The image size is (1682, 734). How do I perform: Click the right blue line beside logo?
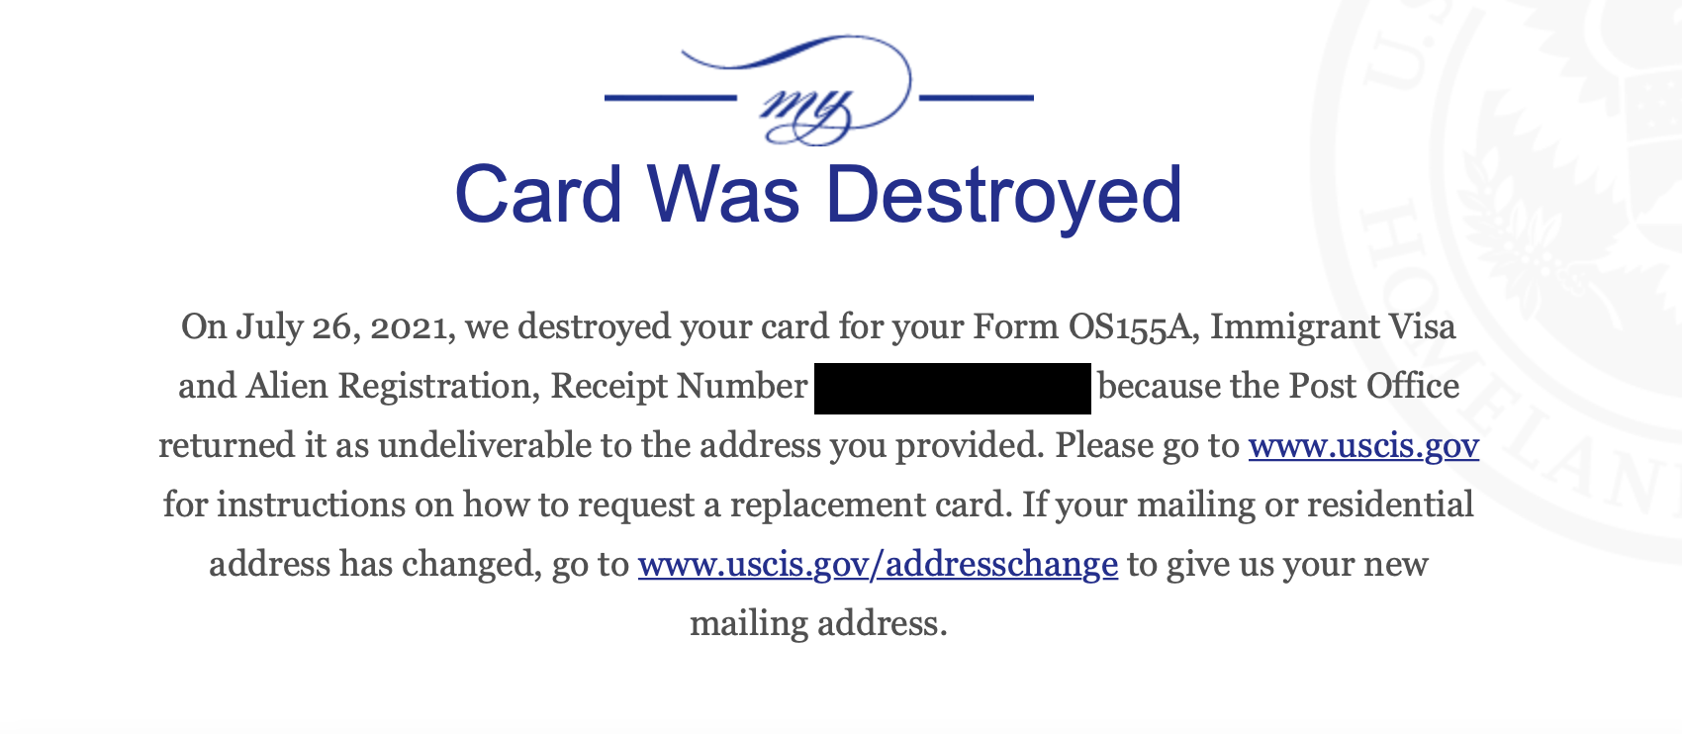[x=977, y=97]
